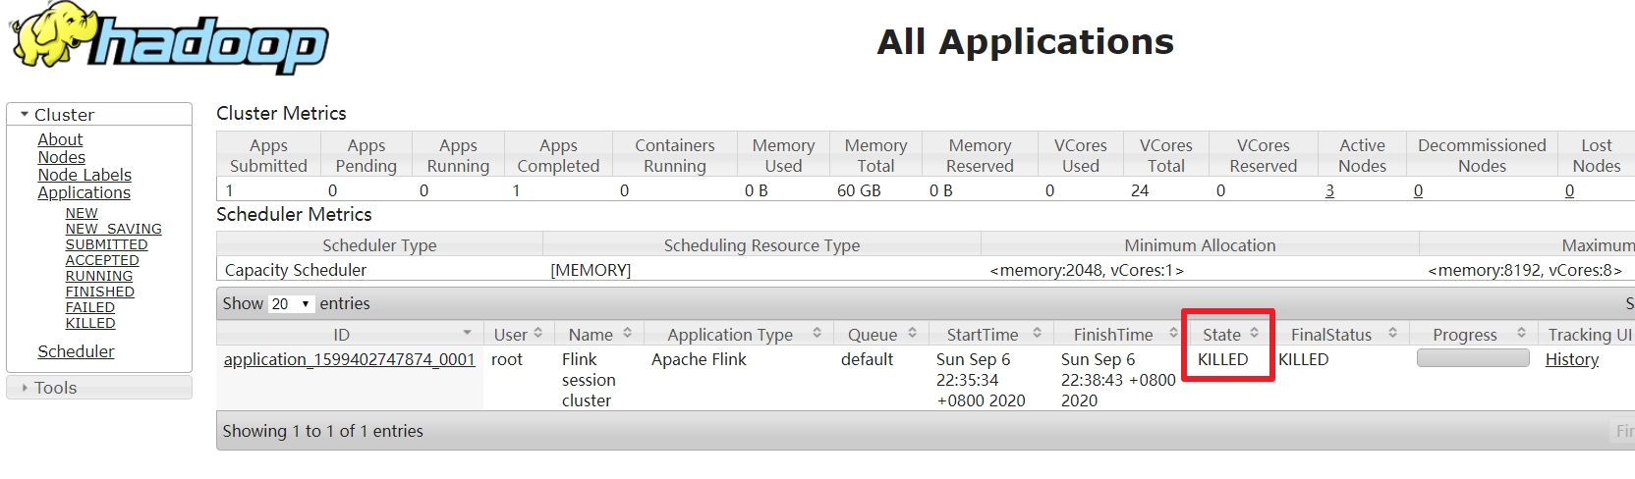Sort by State column arrows icon
The width and height of the screenshot is (1635, 479).
point(1255,334)
